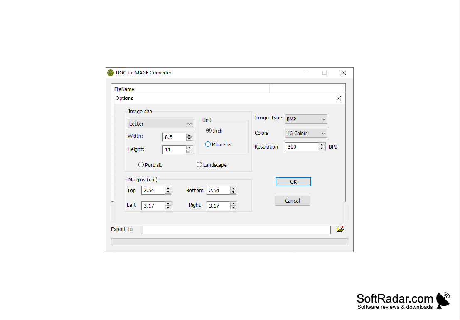Image resolution: width=460 pixels, height=320 pixels.
Task: Click the DOC to IMAGE Converter app icon
Action: click(x=110, y=72)
